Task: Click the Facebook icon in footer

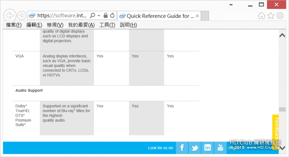Action: point(182,147)
